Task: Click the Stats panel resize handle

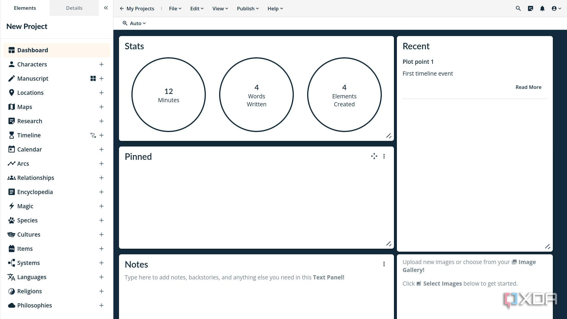Action: [x=389, y=136]
